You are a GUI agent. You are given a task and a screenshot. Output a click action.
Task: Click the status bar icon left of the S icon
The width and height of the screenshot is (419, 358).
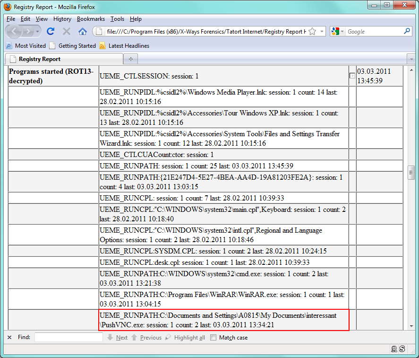click(x=394, y=349)
